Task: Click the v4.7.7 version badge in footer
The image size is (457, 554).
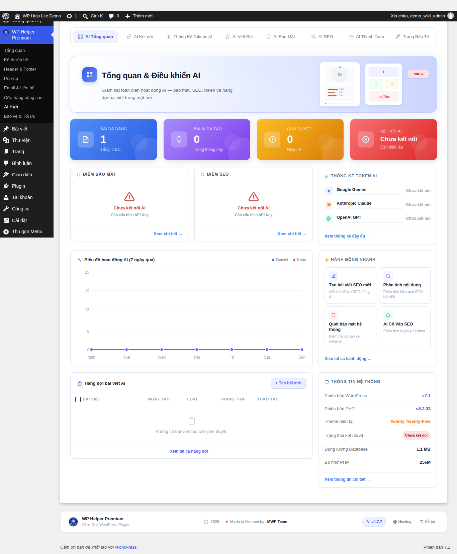Action: (x=374, y=522)
